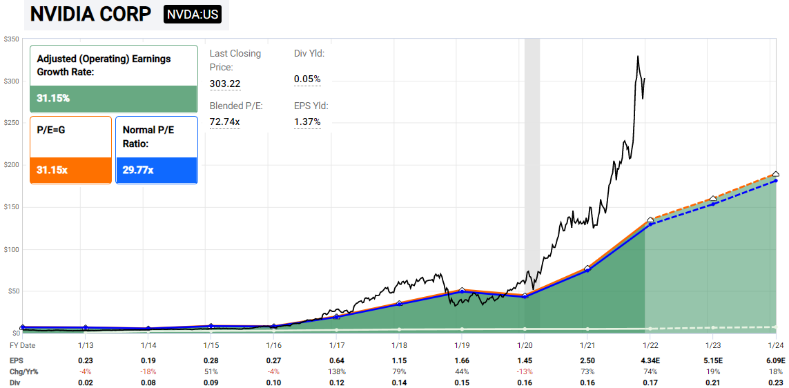Click the 1.37% EPS yield value
789x388 pixels.
point(307,122)
